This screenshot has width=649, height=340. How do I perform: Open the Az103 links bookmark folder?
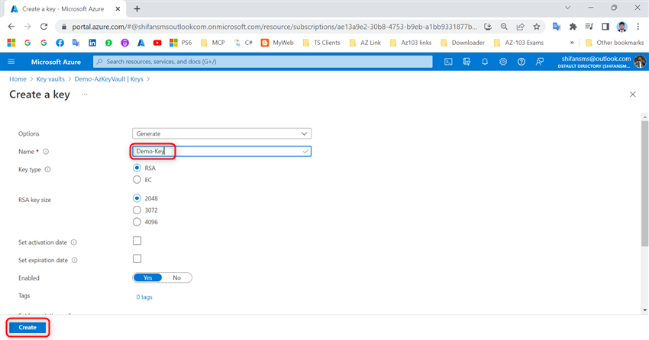(x=411, y=43)
